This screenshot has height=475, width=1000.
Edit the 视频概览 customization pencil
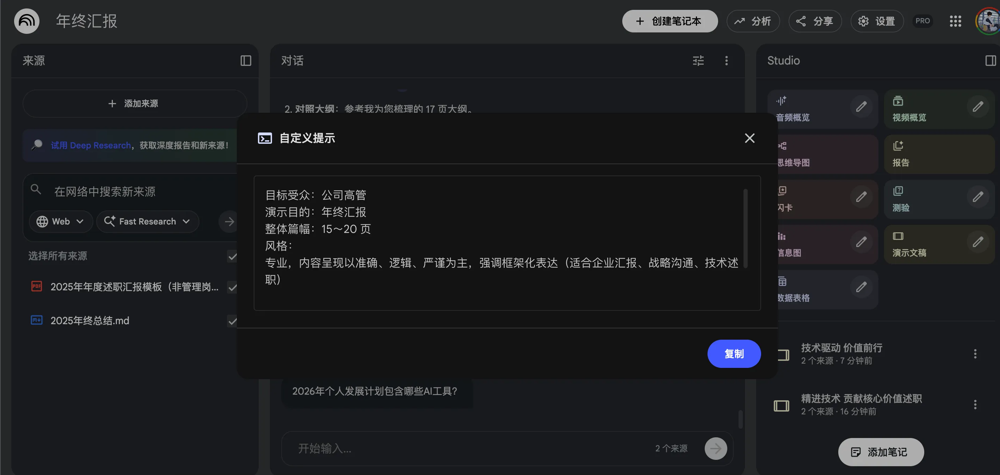977,106
